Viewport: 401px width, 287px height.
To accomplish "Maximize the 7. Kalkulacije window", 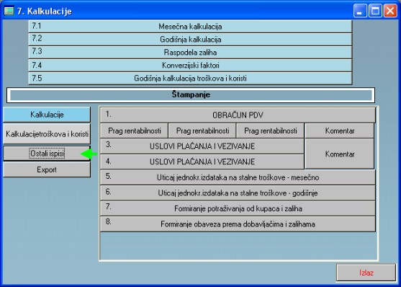I will (375, 11).
